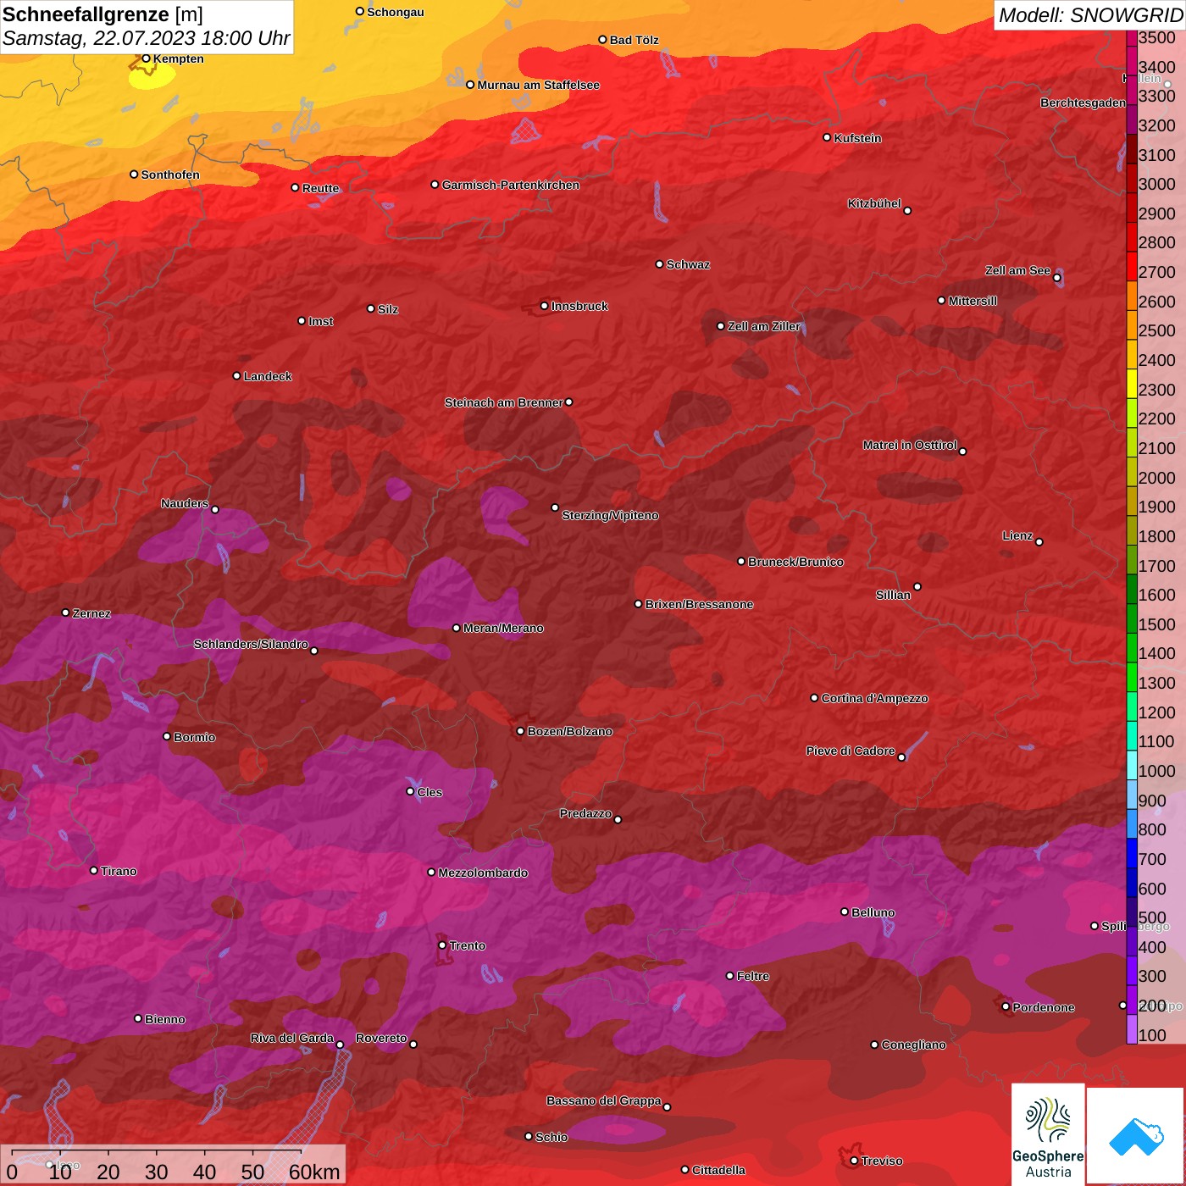Click the Mittersill label
The height and width of the screenshot is (1186, 1186).
(x=973, y=301)
